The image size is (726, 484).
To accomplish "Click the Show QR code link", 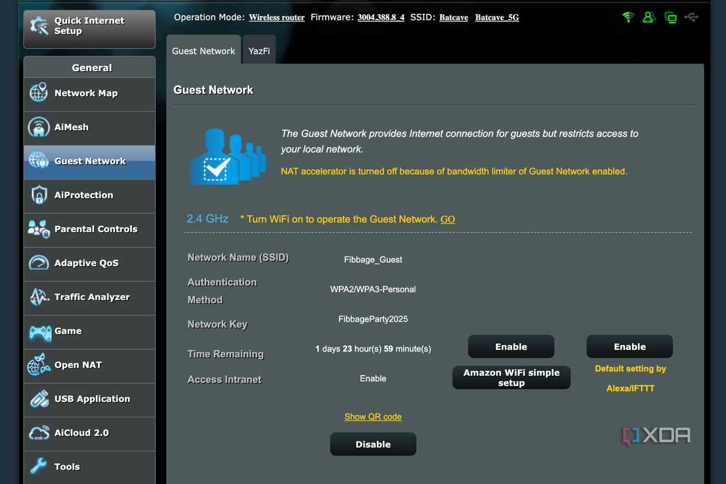I will [373, 417].
